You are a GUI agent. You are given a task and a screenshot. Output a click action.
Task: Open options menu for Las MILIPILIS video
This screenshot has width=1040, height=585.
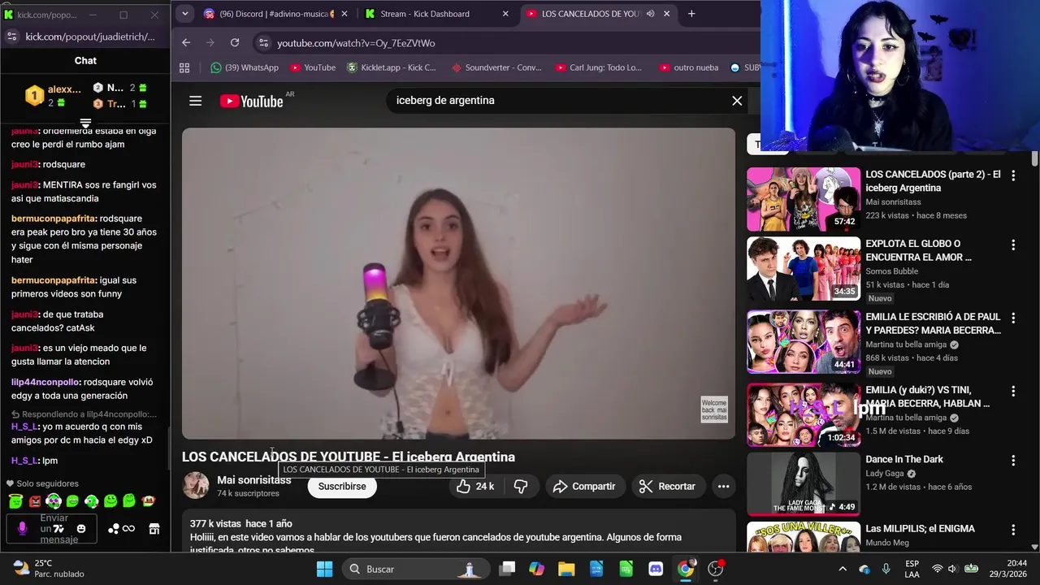tap(1013, 530)
